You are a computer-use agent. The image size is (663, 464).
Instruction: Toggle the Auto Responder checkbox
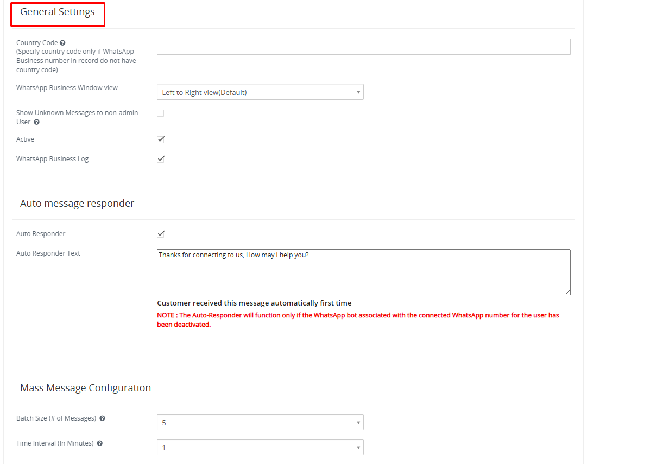161,233
